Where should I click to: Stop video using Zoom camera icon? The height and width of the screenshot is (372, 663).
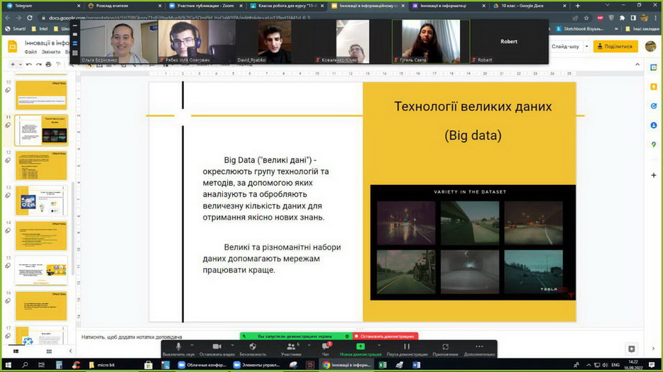coord(217,349)
